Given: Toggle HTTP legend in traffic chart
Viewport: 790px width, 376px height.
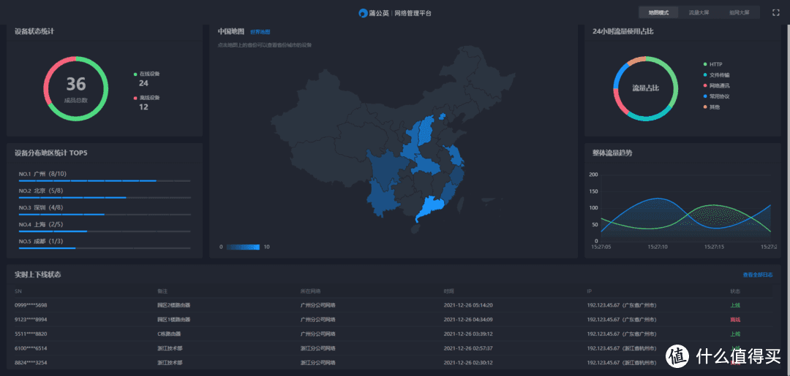Looking at the screenshot, I should (x=713, y=64).
